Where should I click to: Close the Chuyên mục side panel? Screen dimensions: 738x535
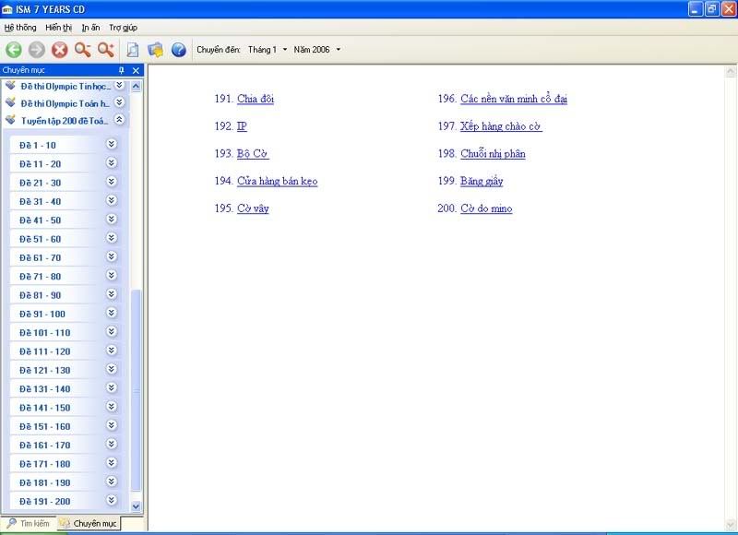click(136, 70)
